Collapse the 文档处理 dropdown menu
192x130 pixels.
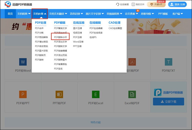[x=40, y=14]
